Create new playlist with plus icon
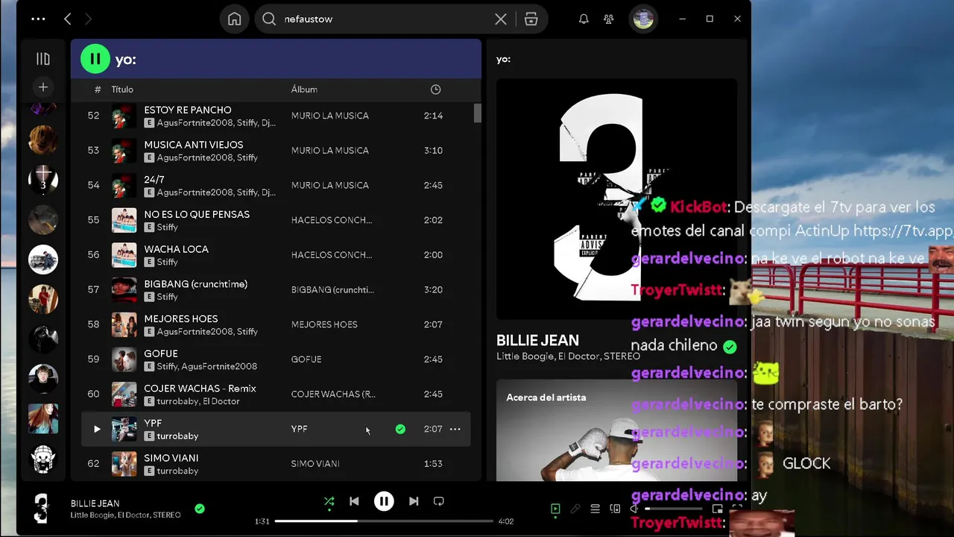 click(43, 87)
